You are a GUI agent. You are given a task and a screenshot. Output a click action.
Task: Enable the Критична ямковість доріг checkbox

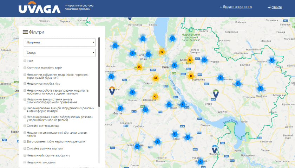(25, 68)
